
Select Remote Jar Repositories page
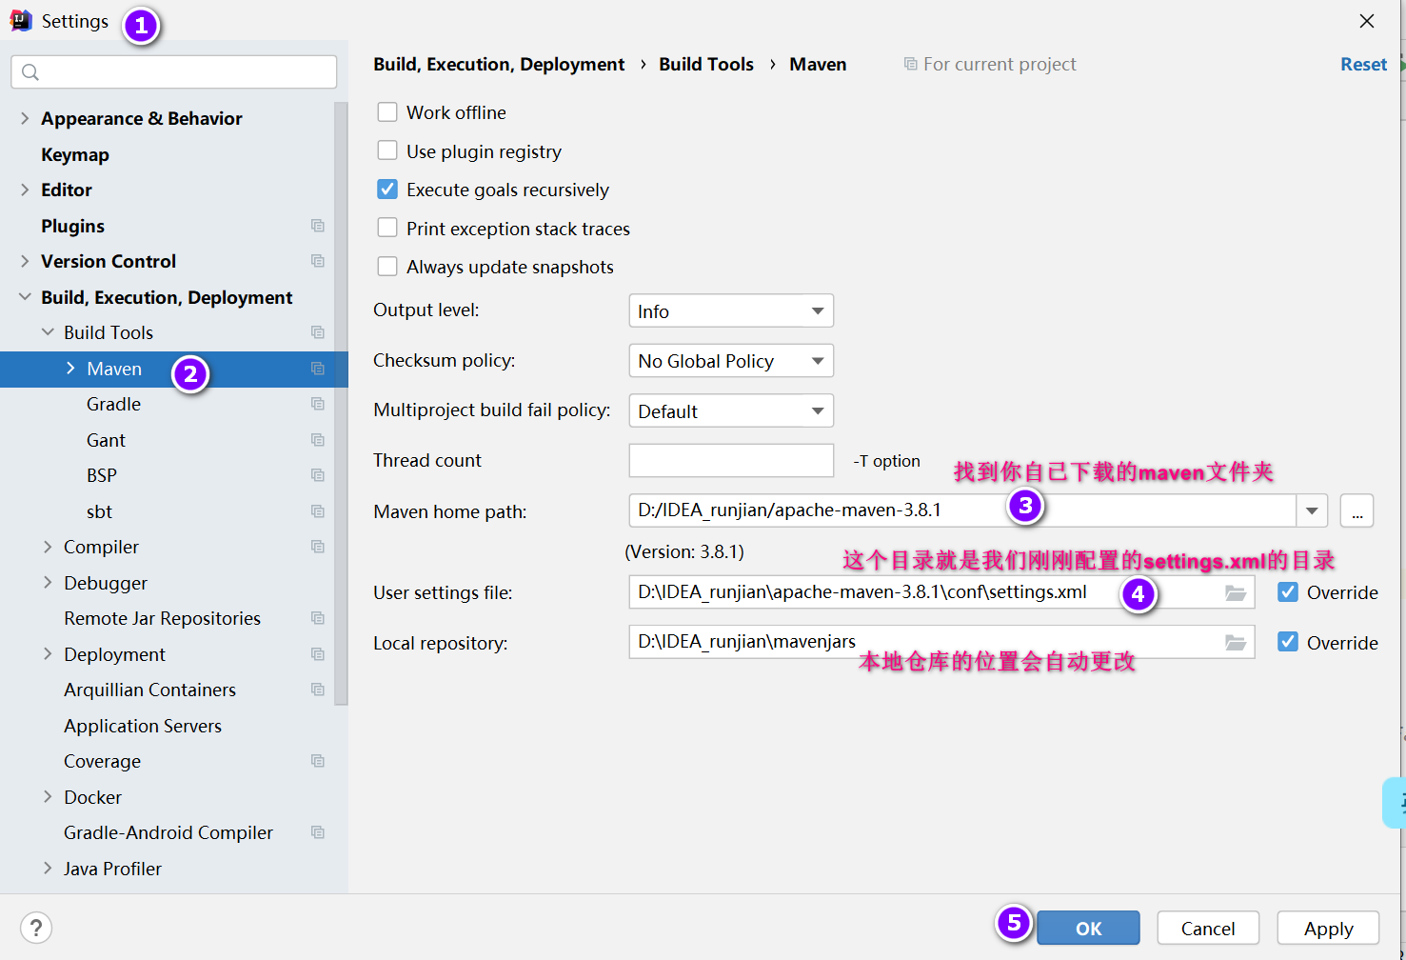[x=162, y=618]
